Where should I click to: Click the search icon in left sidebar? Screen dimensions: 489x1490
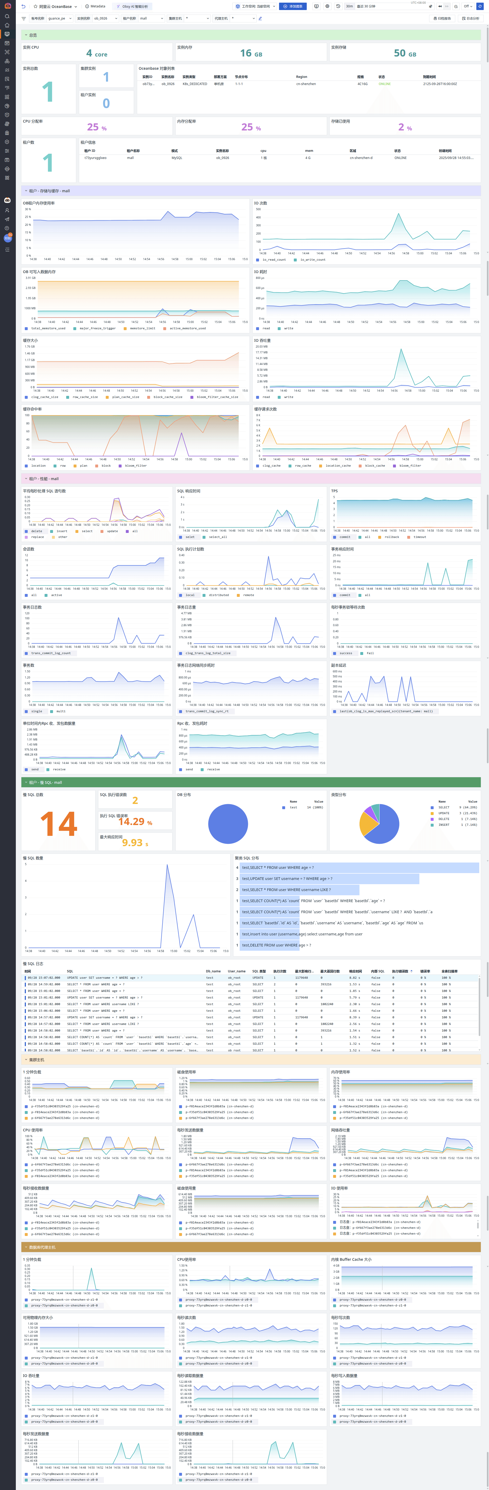point(7,16)
